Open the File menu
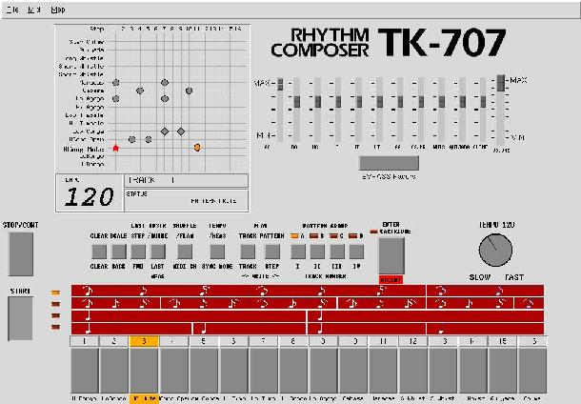Viewport: 581px width, 404px height. coord(13,9)
